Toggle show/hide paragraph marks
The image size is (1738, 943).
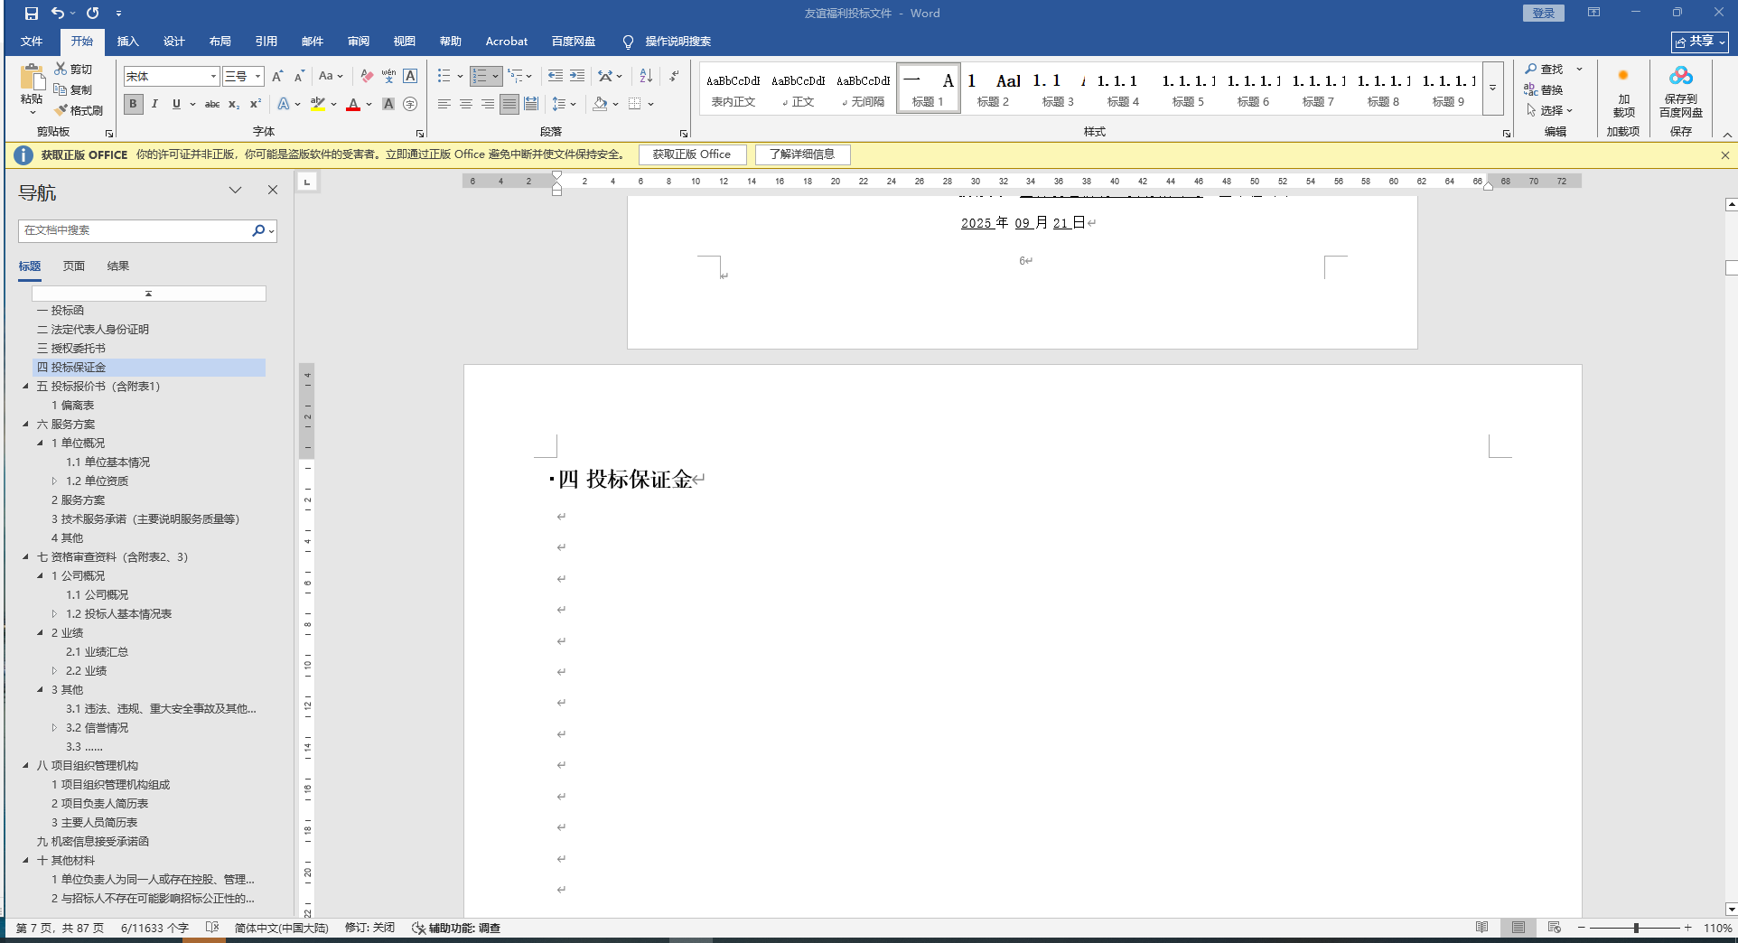click(674, 76)
